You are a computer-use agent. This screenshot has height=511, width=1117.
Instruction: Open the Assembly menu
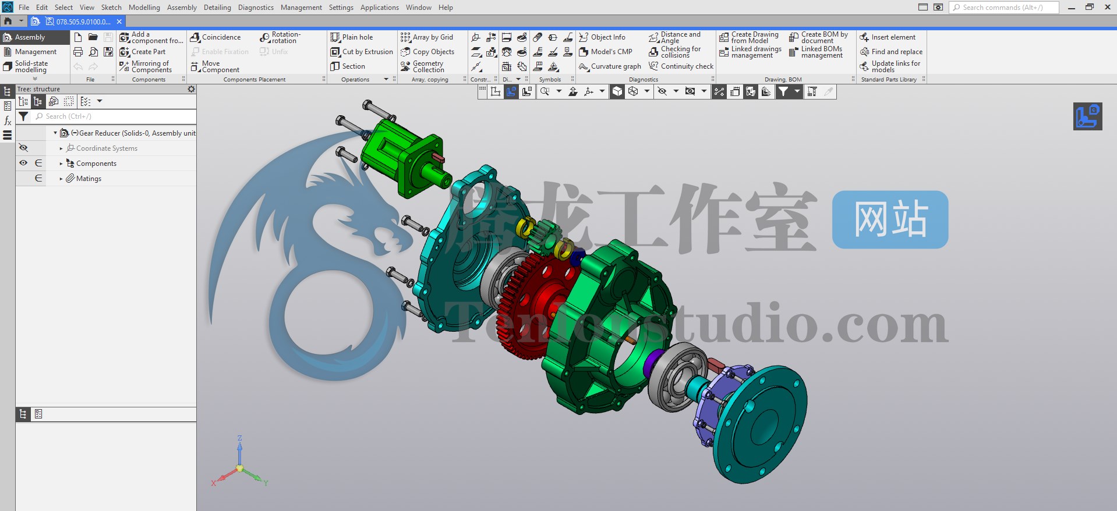[x=182, y=8]
